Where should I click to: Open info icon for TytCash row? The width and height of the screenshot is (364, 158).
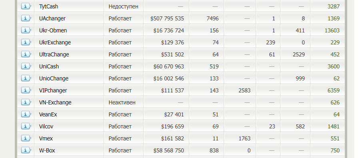[26, 6]
